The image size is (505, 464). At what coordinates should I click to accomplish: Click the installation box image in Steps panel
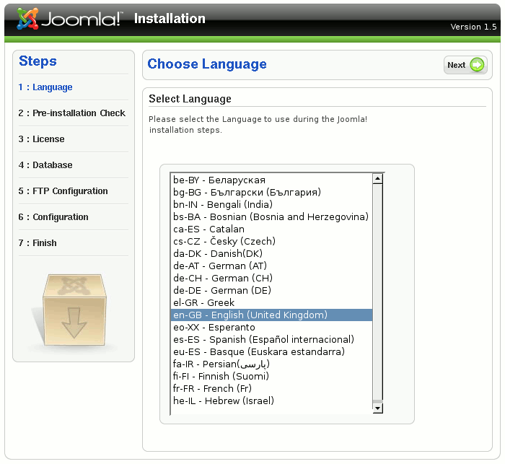coord(74,310)
